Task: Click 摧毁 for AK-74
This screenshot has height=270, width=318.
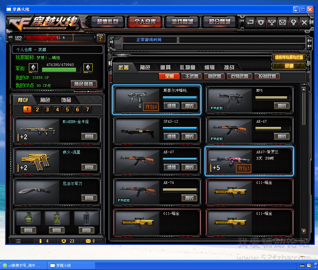Action: (189, 198)
